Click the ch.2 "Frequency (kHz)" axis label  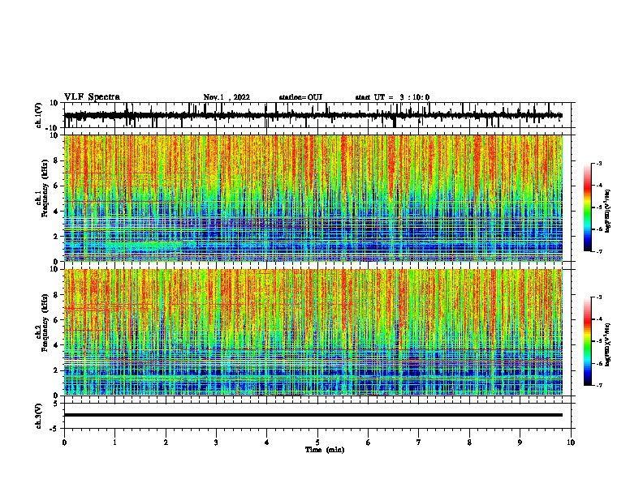click(x=45, y=323)
